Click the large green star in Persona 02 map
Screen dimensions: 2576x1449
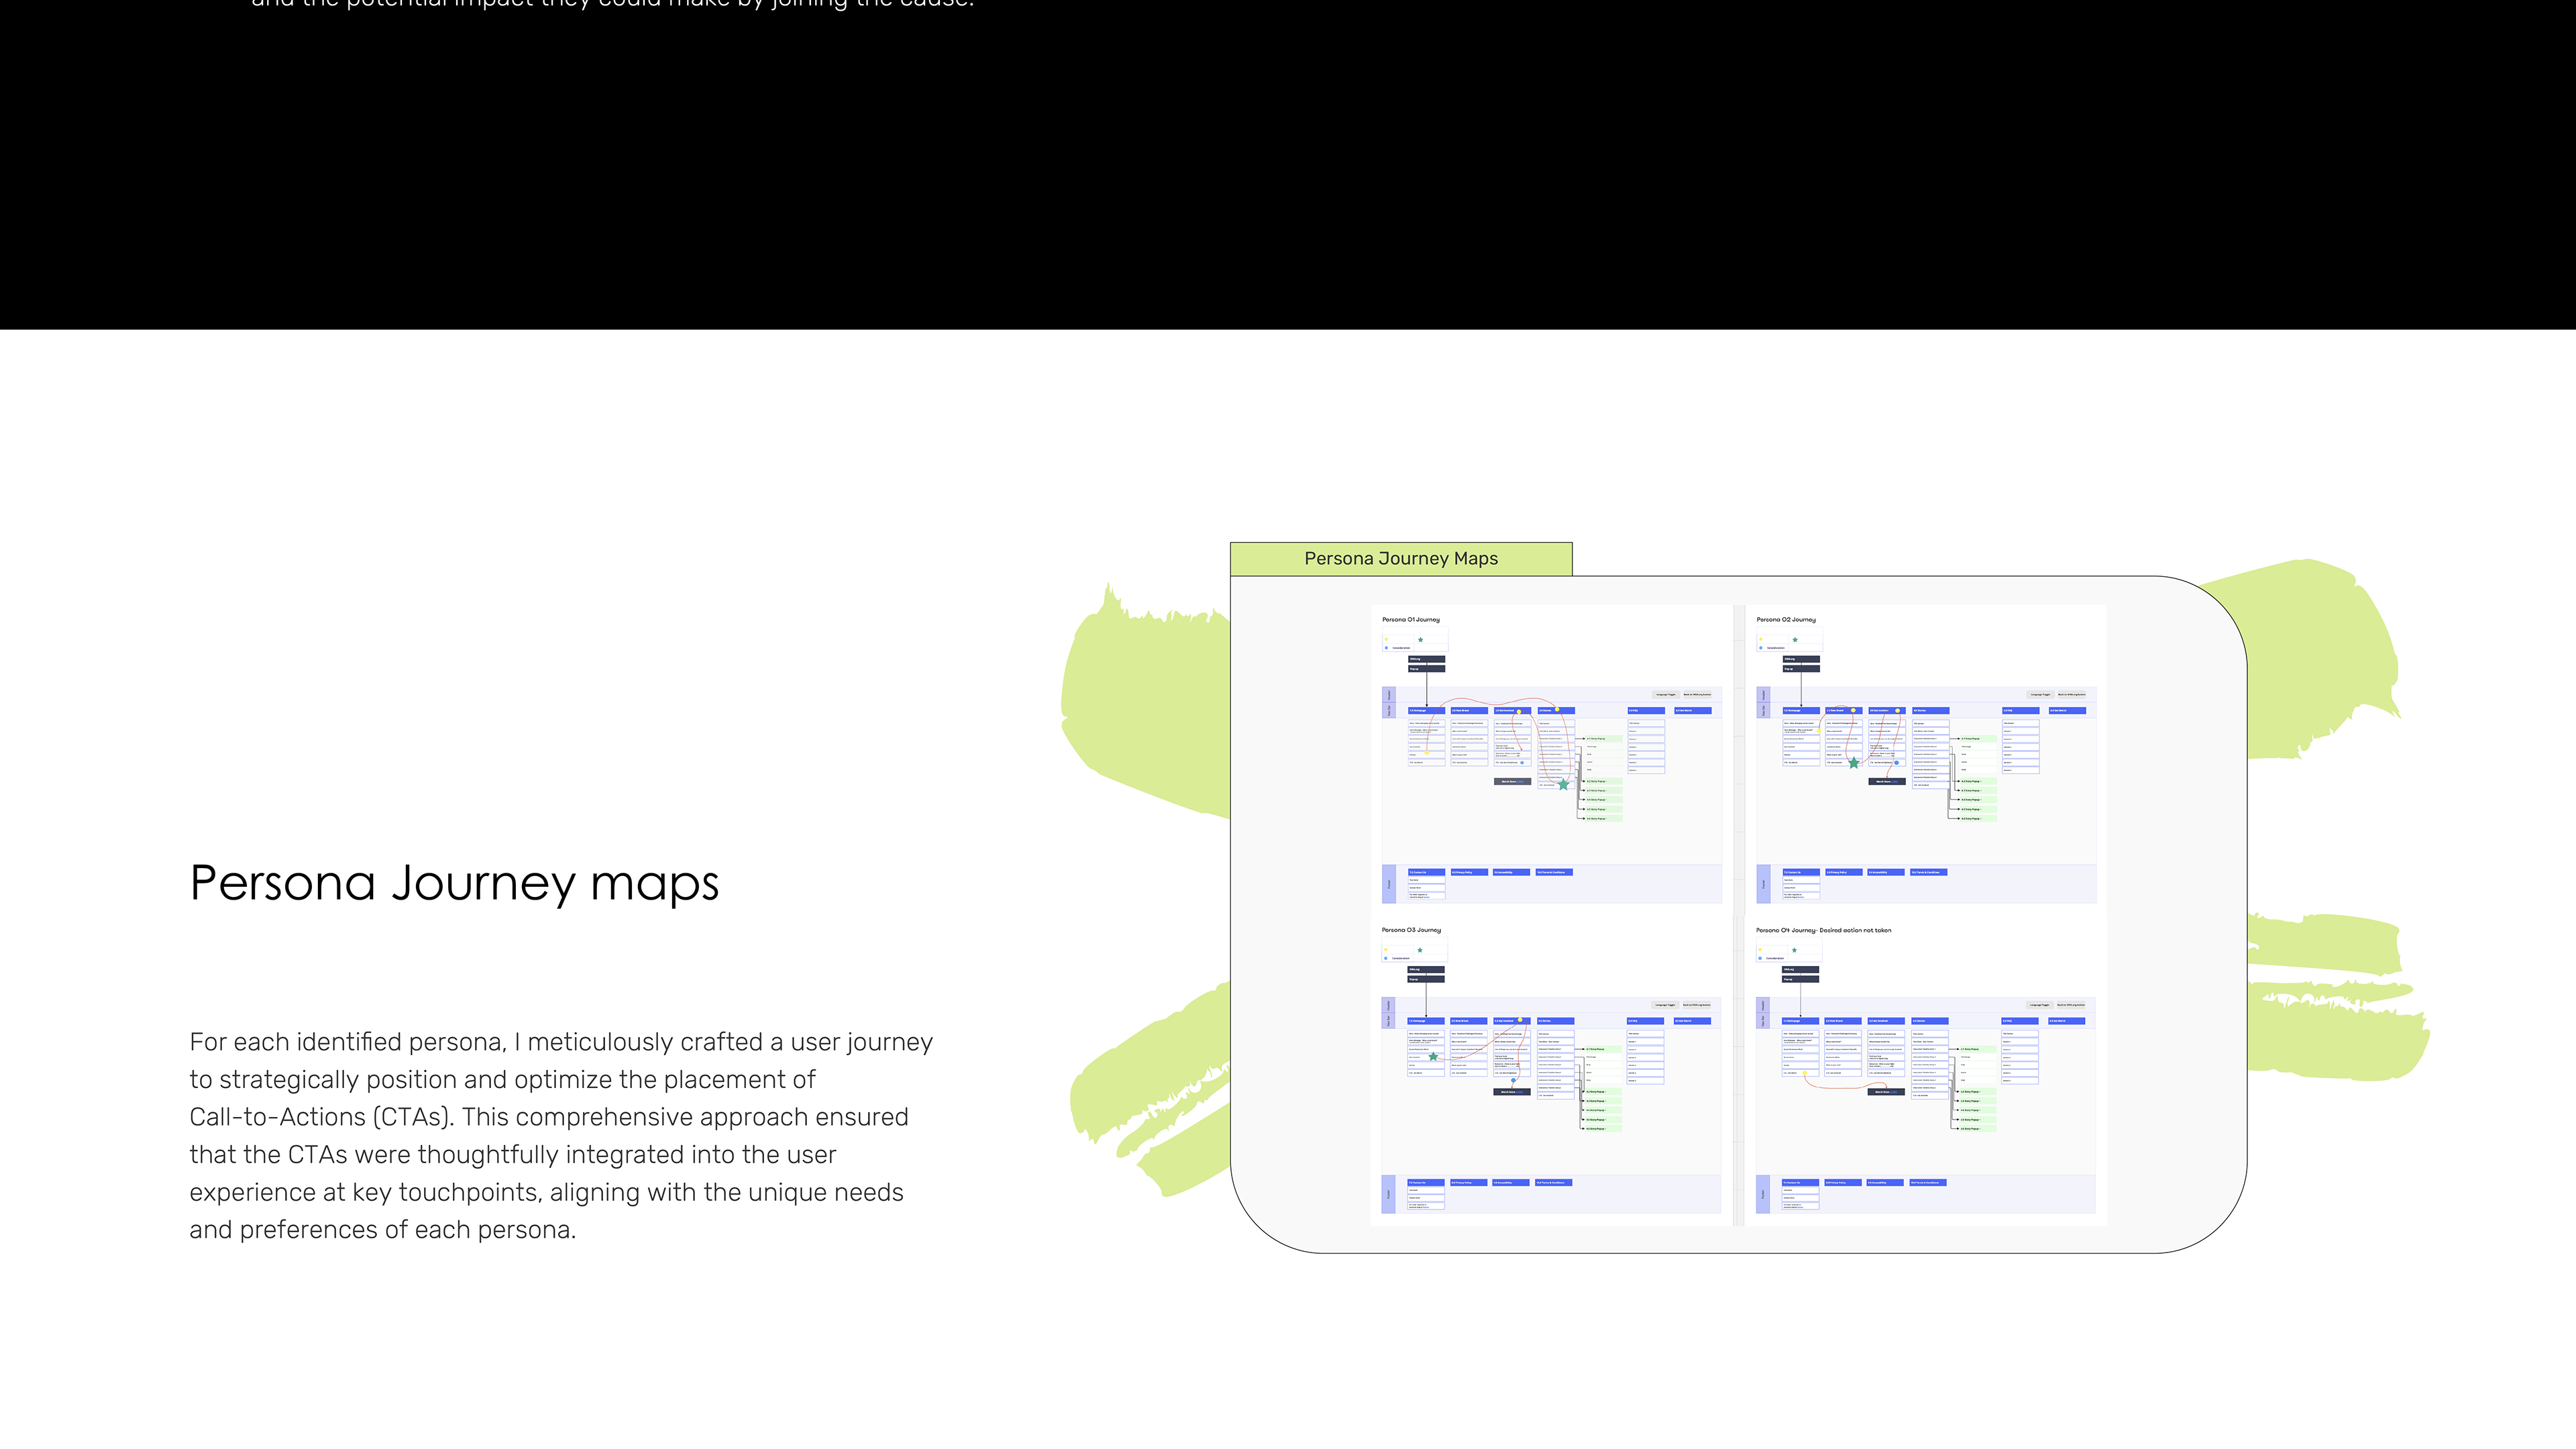(x=1853, y=763)
